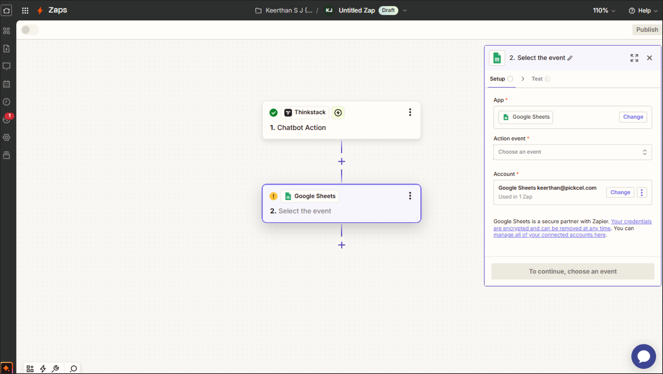
Task: Click the green checkmark on Thinkstack step
Action: coord(273,112)
